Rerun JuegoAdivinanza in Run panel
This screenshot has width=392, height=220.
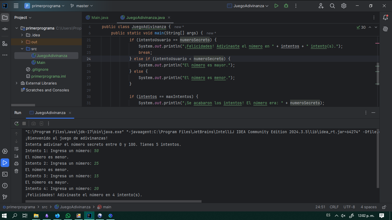pos(17,123)
